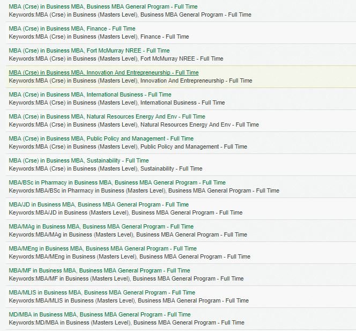The width and height of the screenshot is (356, 331).
Task: Open the MBA/MAg in Business link
Action: click(101, 226)
